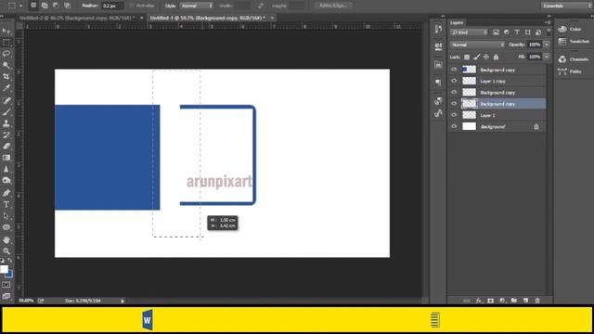This screenshot has height=334, width=594.
Task: Swap foreground and background colors
Action: point(10,261)
